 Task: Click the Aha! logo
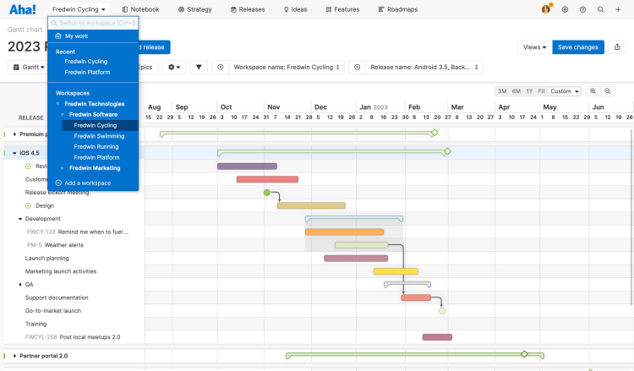(x=22, y=9)
